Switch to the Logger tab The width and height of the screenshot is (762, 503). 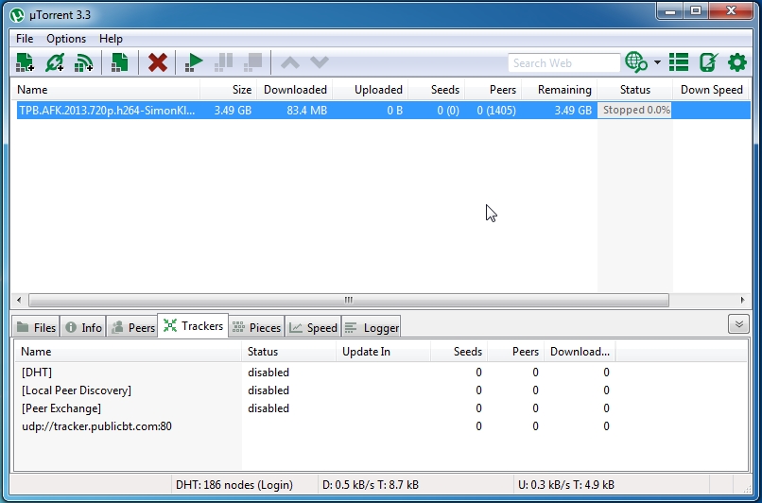click(x=372, y=327)
